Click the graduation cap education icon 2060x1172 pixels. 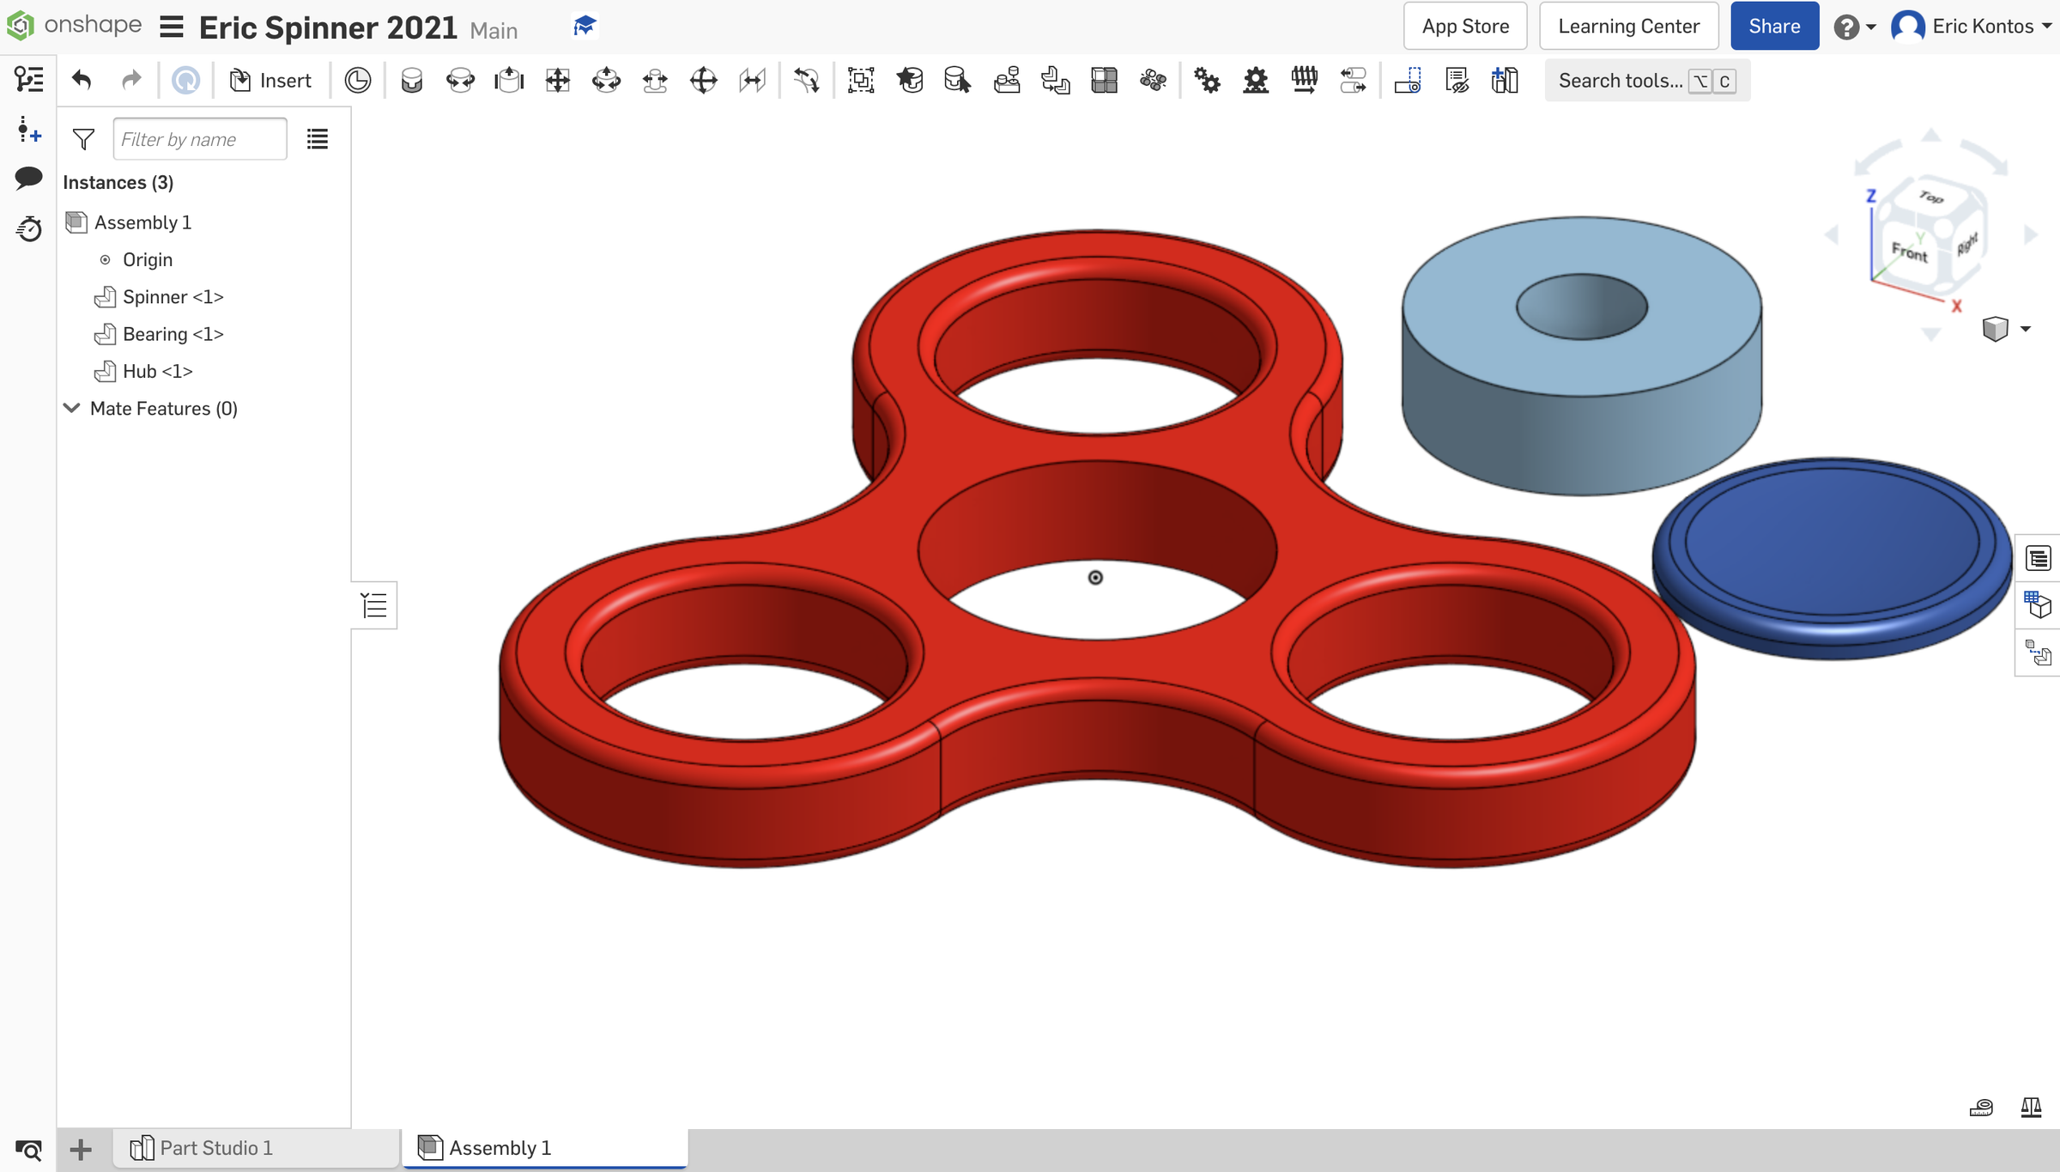(x=585, y=26)
